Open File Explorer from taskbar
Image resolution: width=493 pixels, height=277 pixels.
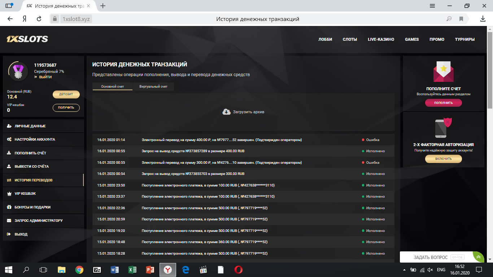click(62, 269)
